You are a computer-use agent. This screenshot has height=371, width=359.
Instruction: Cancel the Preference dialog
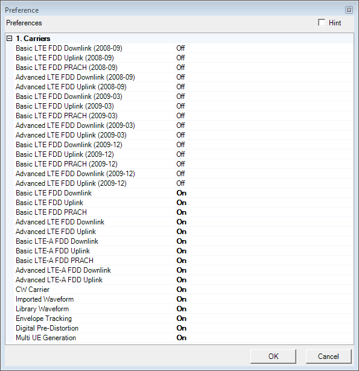(x=328, y=356)
